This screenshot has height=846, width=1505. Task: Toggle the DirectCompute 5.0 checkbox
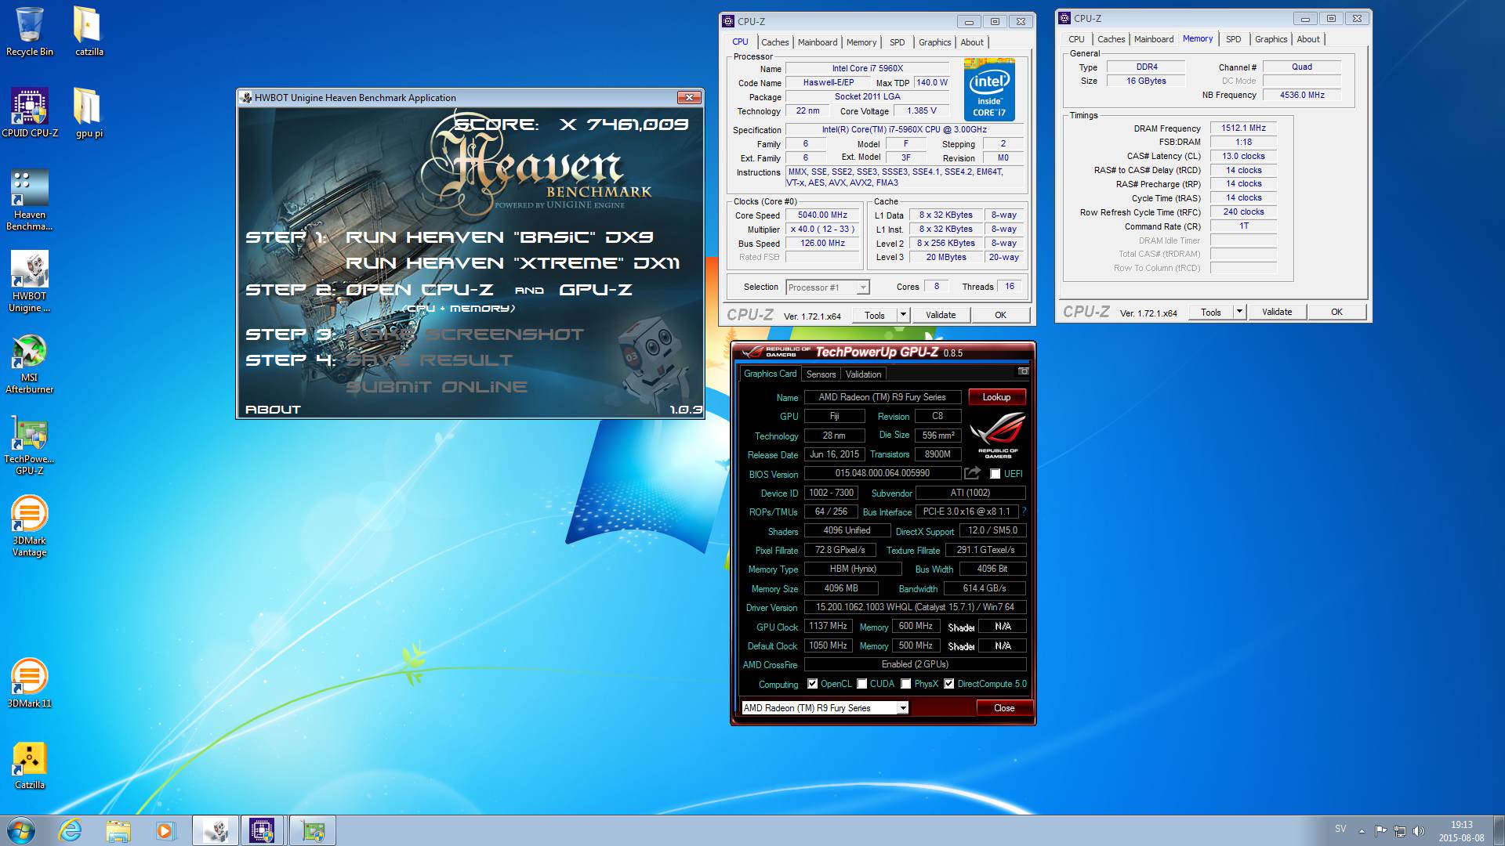949,684
